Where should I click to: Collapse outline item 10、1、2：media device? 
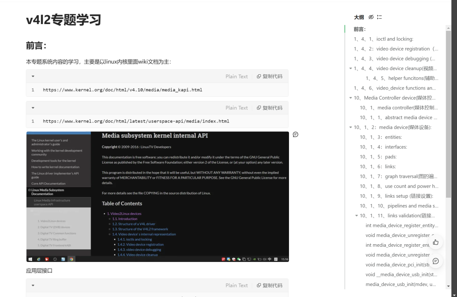(351, 127)
